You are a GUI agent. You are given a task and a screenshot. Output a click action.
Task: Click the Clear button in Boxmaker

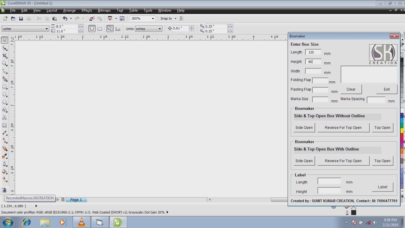(351, 89)
